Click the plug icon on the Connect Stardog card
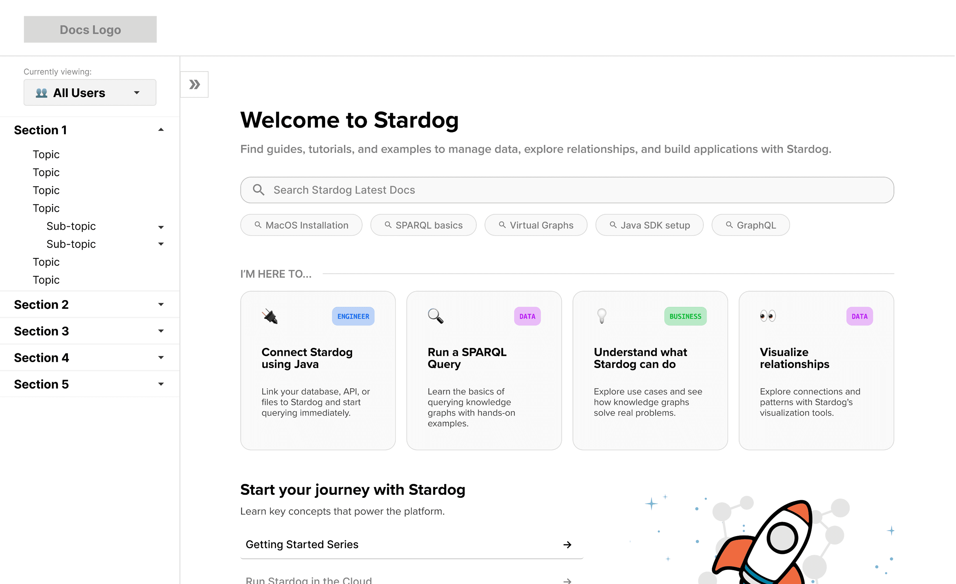 pos(270,316)
